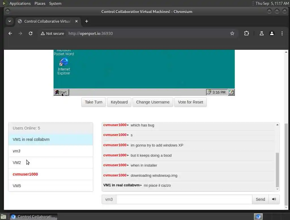Click the workspace switcher Chromium icon
Viewport: 290px width, 220px height.
point(258,217)
